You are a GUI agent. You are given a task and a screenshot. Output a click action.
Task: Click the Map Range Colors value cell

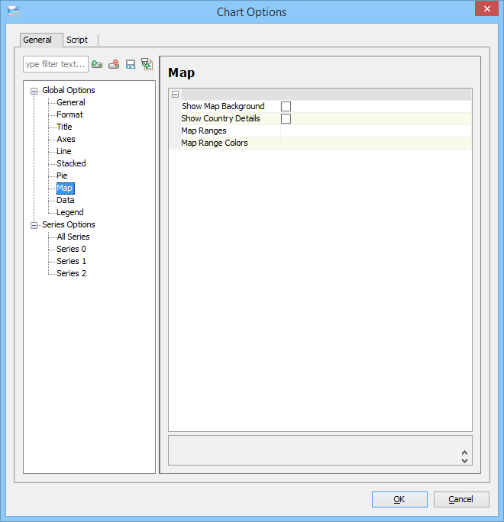pos(376,143)
